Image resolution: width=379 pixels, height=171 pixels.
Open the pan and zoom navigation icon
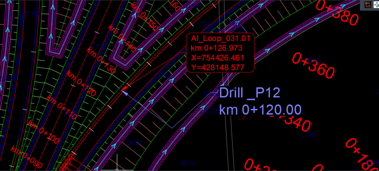[376, 5]
